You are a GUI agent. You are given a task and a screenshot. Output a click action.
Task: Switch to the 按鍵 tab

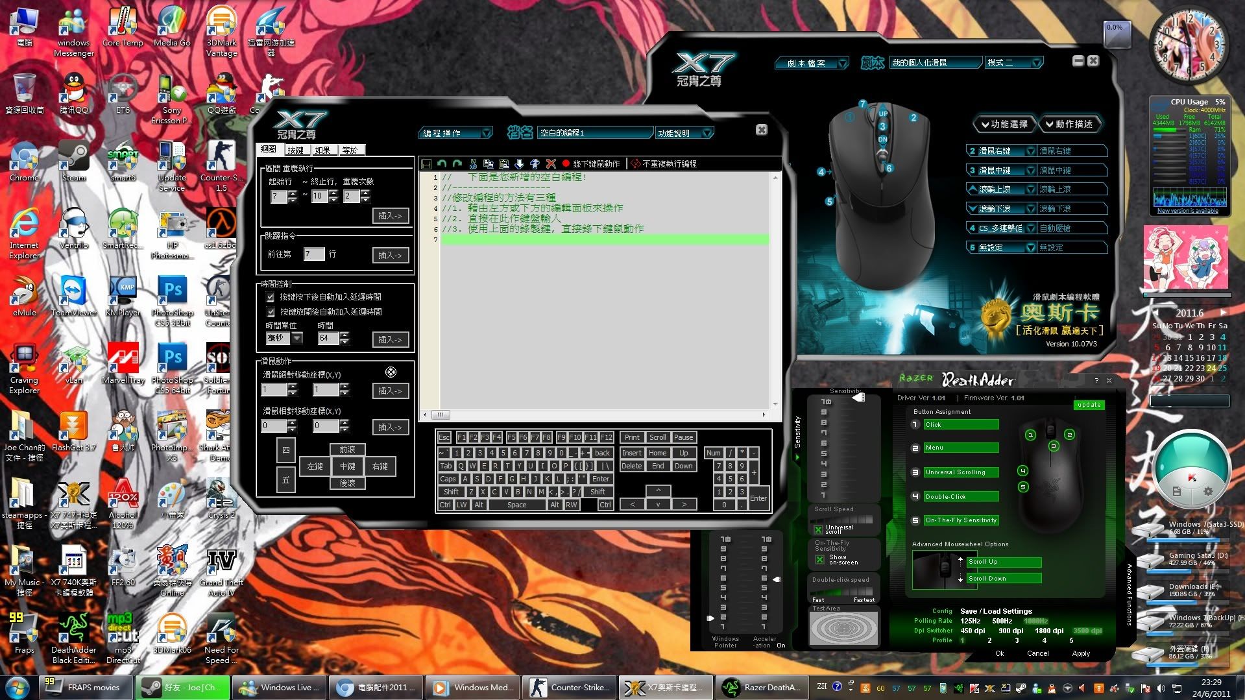pos(296,150)
